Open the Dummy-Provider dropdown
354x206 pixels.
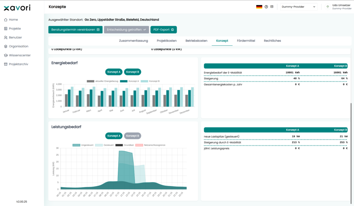298,7
